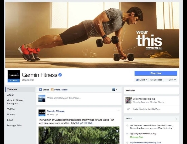Click the Garmin Fitness post avatar icon
The width and height of the screenshot is (187, 144).
click(x=42, y=113)
